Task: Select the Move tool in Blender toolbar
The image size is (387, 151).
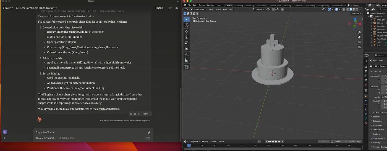Action: [x=187, y=32]
